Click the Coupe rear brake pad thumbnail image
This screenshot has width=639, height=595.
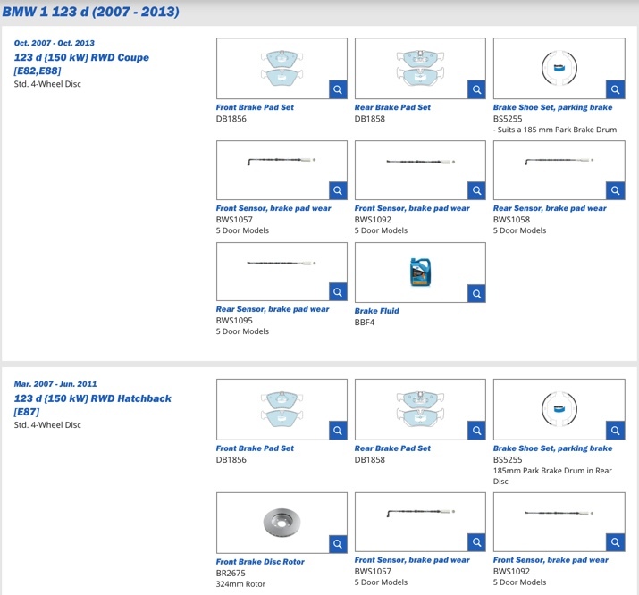pos(420,68)
